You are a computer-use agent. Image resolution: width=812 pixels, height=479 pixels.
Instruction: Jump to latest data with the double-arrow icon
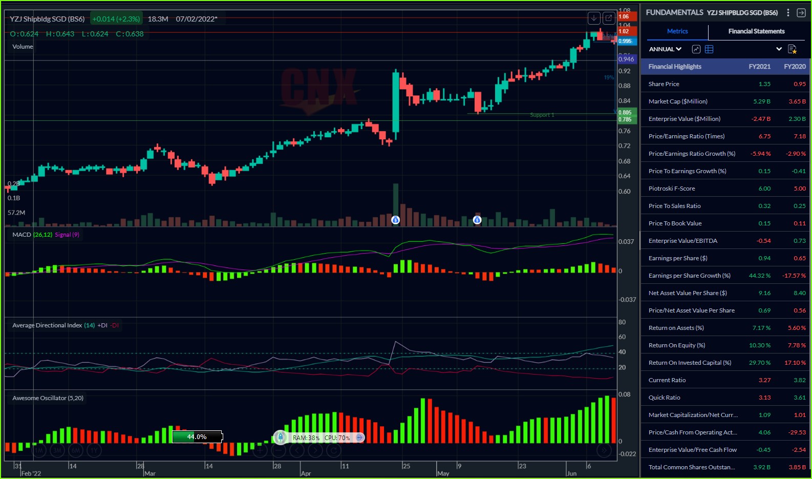(x=604, y=450)
